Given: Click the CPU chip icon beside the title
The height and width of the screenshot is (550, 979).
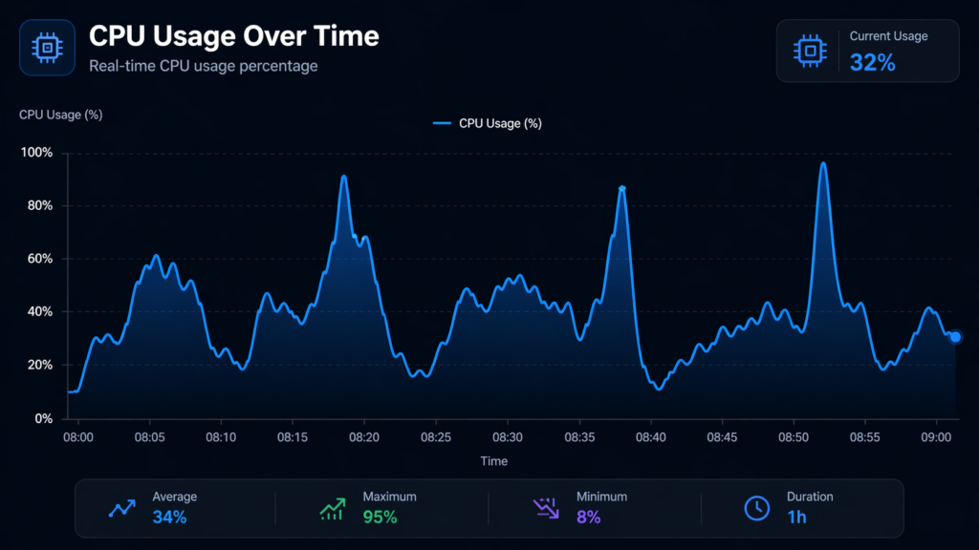Looking at the screenshot, I should click(47, 48).
